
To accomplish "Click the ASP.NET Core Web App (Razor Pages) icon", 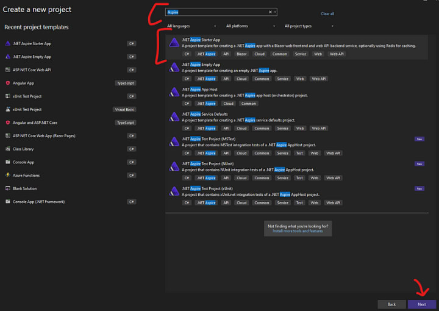I will (x=8, y=136).
